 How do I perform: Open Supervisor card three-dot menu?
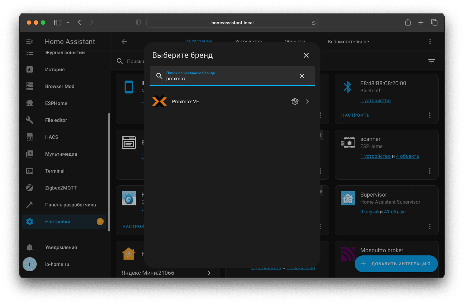tap(429, 227)
